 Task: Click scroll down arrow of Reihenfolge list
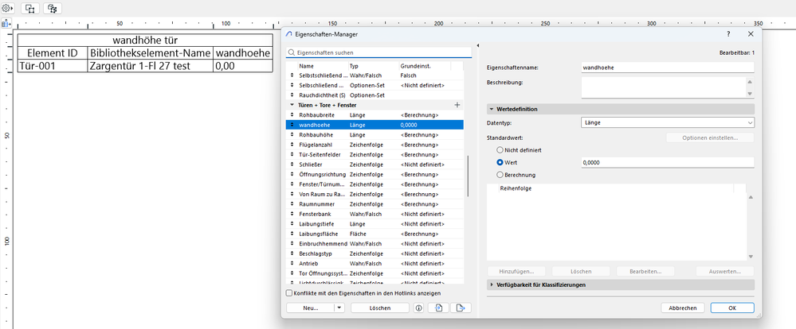[751, 257]
